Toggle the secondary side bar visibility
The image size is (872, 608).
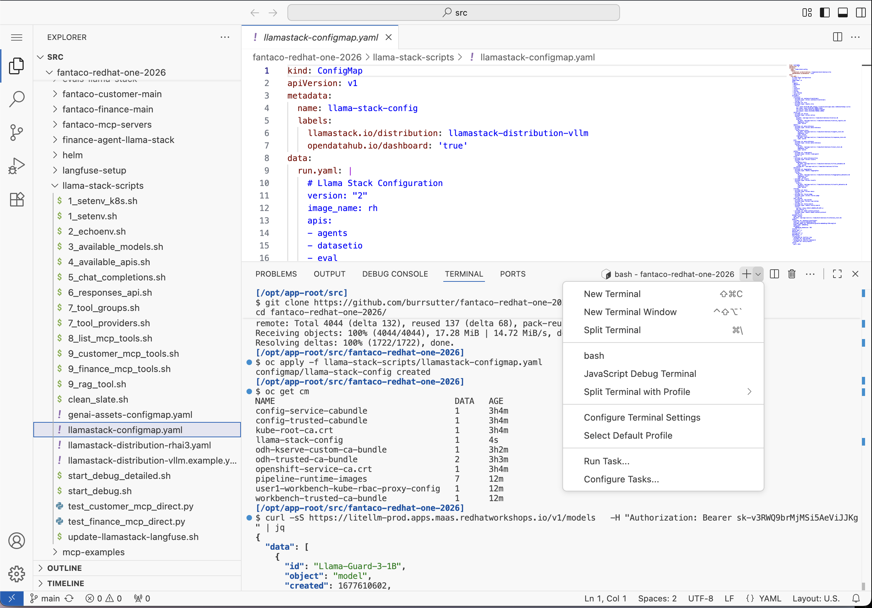pos(860,12)
